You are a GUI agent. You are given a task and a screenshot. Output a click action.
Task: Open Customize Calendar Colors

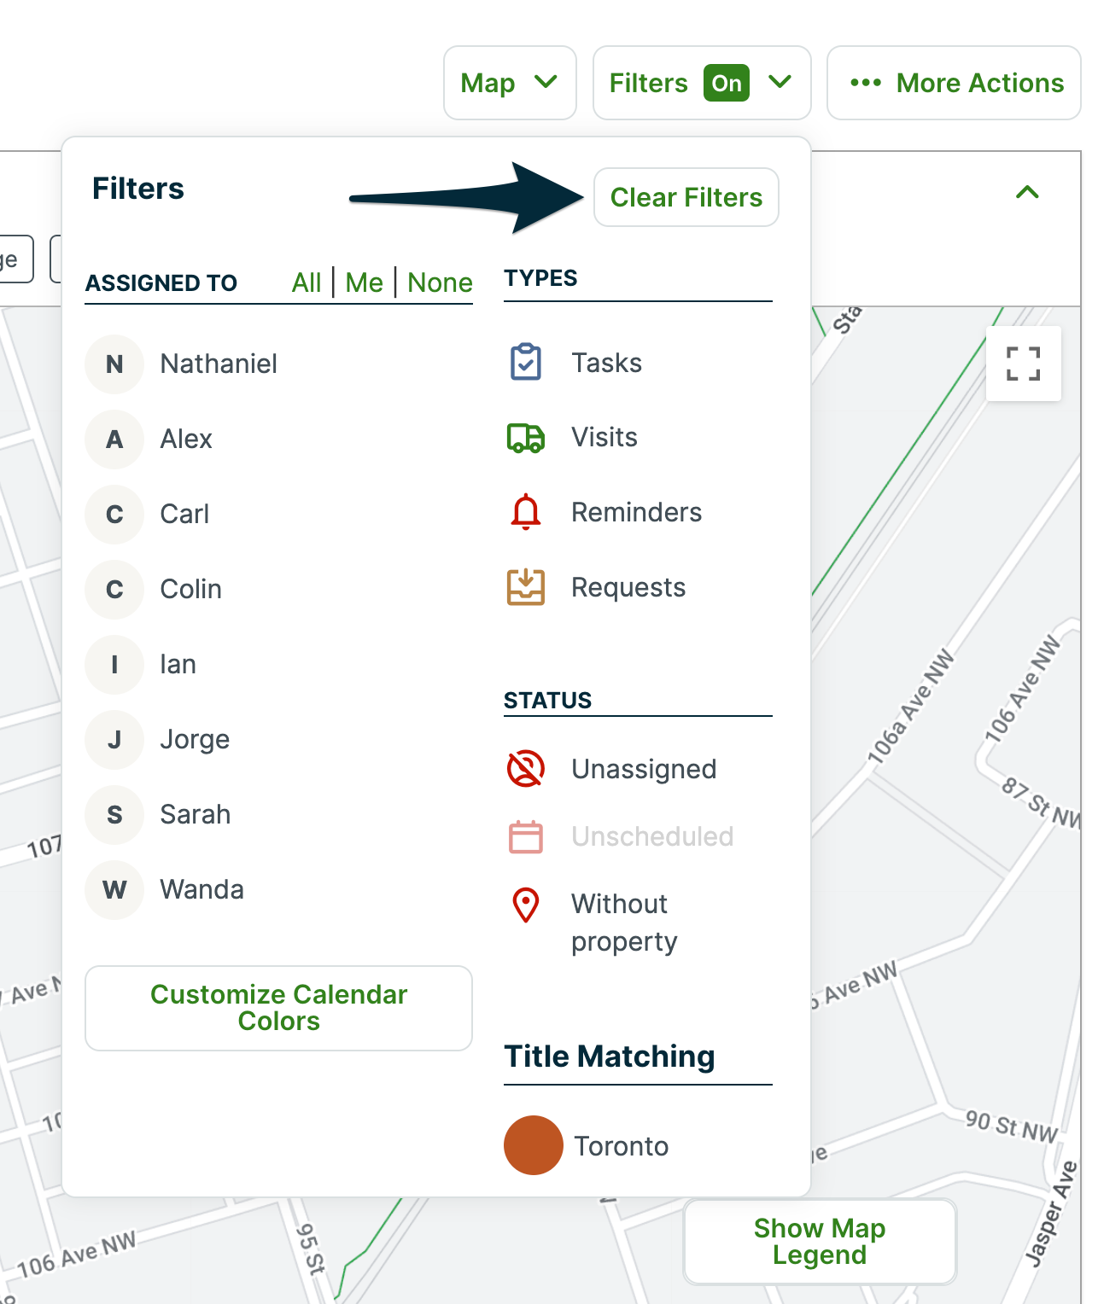pos(278,1008)
